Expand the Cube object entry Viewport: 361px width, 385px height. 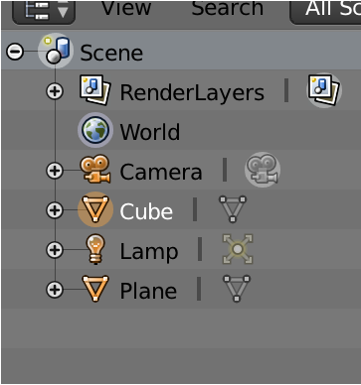click(x=55, y=210)
